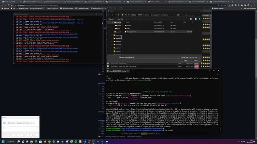257x144 pixels.
Task: Open the file type filter dropdown
Action: click(x=191, y=57)
